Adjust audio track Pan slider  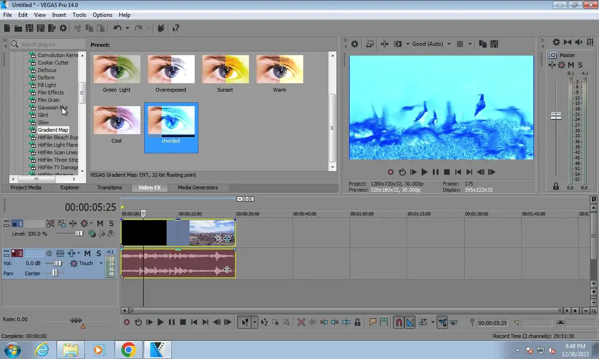(55, 273)
